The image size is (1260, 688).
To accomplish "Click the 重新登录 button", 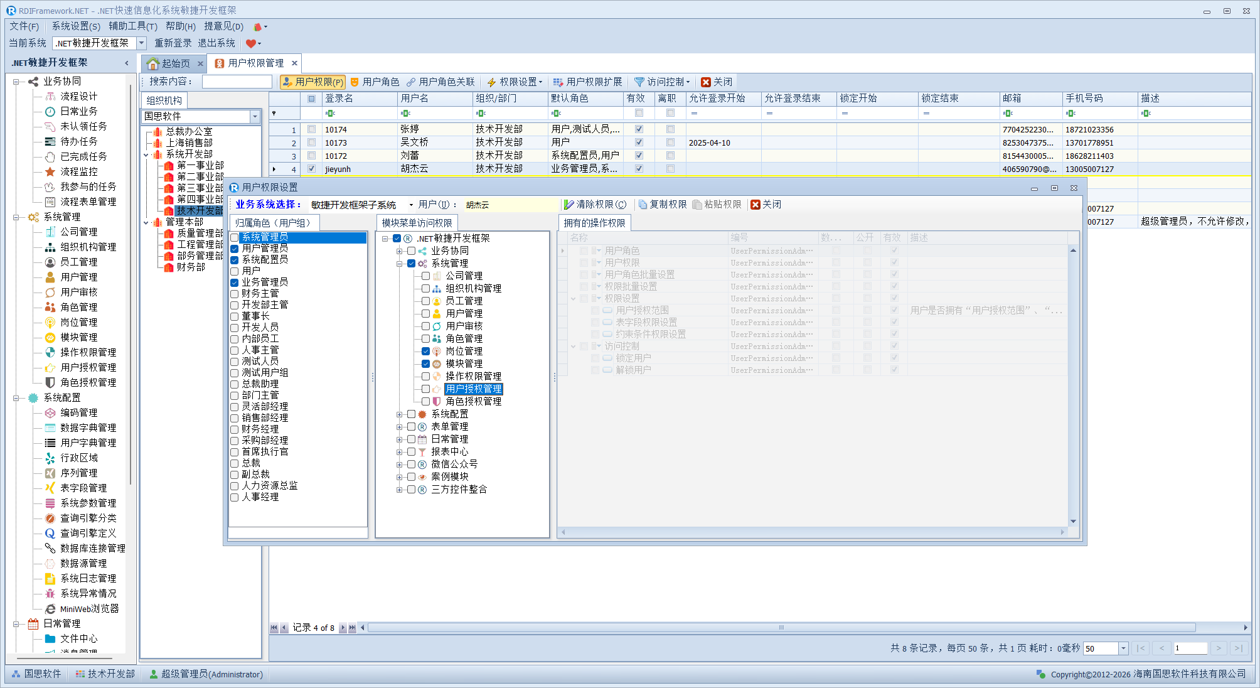I will [173, 43].
